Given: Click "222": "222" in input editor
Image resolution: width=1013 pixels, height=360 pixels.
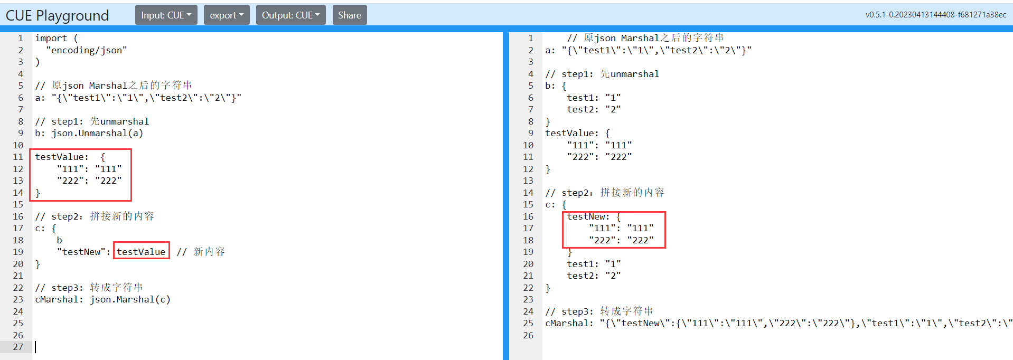Looking at the screenshot, I should [x=89, y=181].
